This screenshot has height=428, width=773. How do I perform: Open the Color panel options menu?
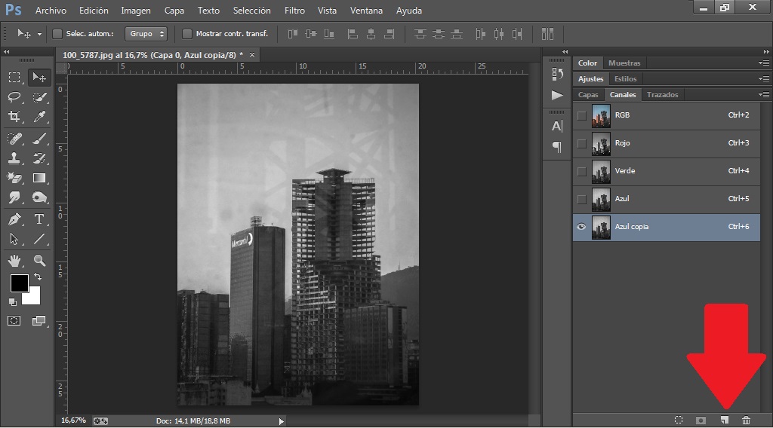tap(764, 63)
